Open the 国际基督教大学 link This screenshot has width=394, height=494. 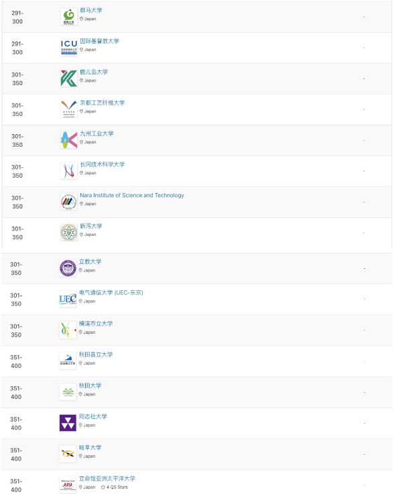(100, 41)
